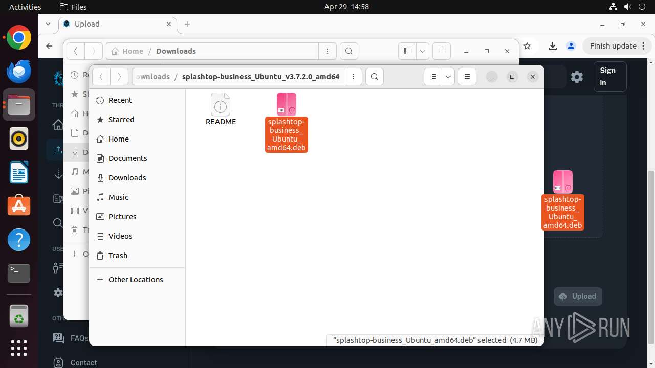Show Applications grid
The height and width of the screenshot is (368, 655).
tap(19, 348)
